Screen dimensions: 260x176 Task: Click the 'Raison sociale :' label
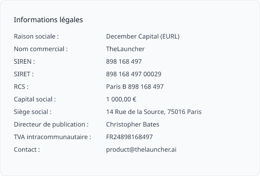click(x=36, y=36)
